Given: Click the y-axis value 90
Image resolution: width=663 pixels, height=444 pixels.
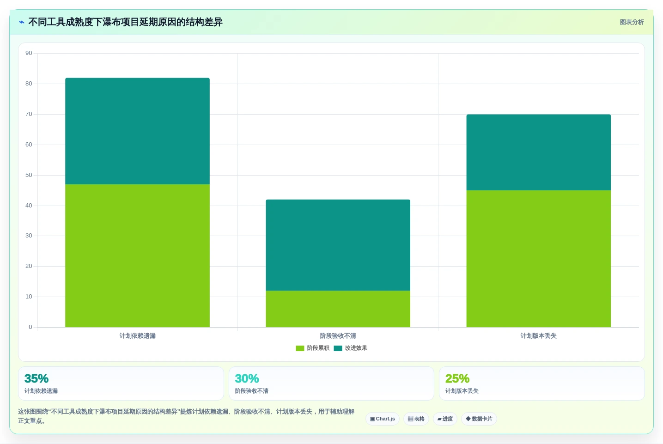Looking at the screenshot, I should click(29, 53).
